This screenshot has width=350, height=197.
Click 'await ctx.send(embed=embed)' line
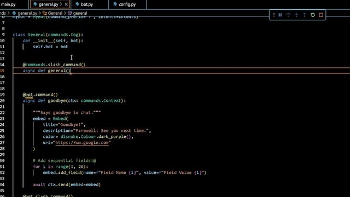(67, 185)
